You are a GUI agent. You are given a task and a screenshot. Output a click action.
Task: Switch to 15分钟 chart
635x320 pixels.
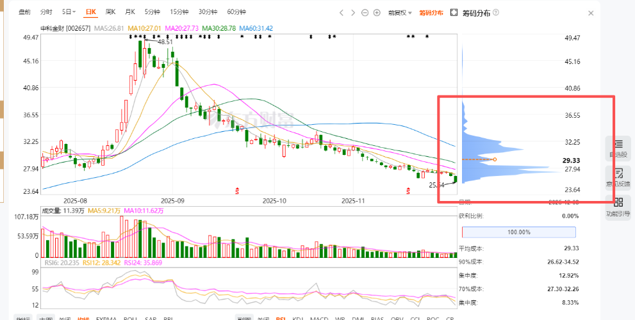[x=179, y=12]
